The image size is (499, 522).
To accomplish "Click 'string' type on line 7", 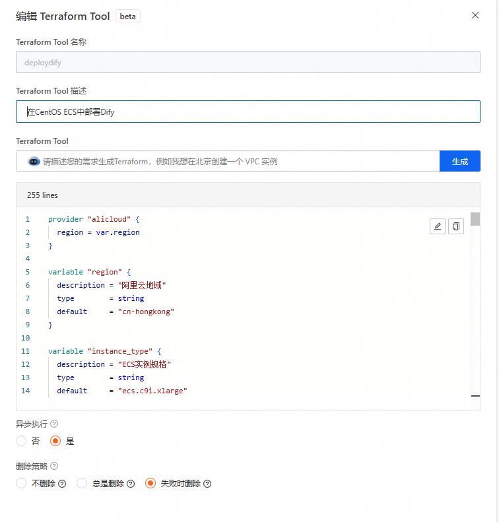I will point(131,299).
